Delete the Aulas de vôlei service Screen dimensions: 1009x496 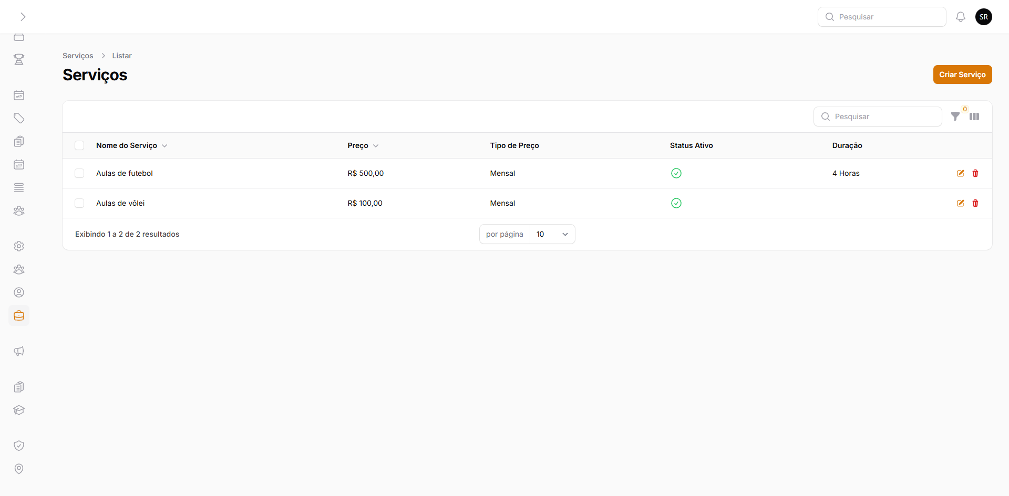975,203
